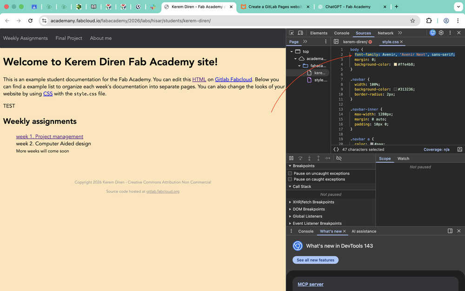Bookmark this page with the star icon
This screenshot has width=465, height=291.
tap(412, 20)
